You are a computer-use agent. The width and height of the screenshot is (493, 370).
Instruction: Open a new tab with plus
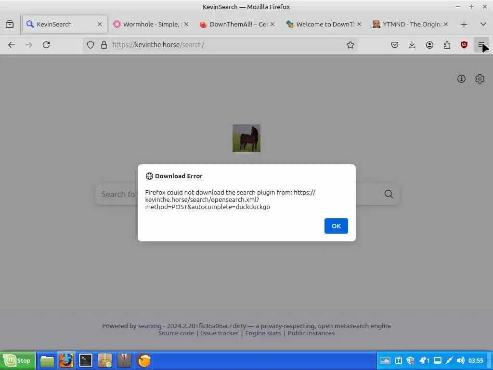click(x=464, y=24)
